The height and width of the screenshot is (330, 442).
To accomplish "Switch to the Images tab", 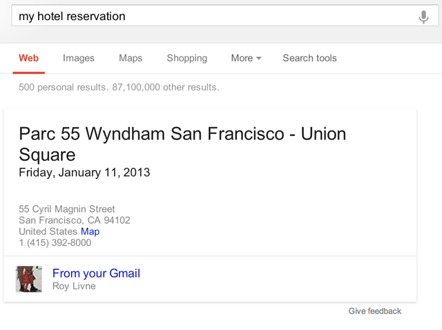I will (78, 58).
